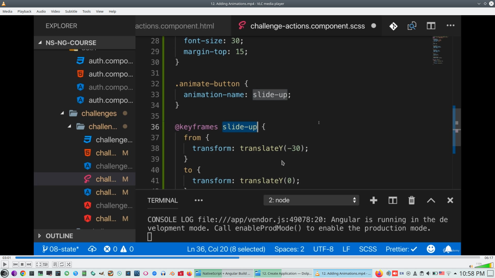The height and width of the screenshot is (278, 495).
Task: Open extended settings equalizer icon
Action: [x=45, y=264]
